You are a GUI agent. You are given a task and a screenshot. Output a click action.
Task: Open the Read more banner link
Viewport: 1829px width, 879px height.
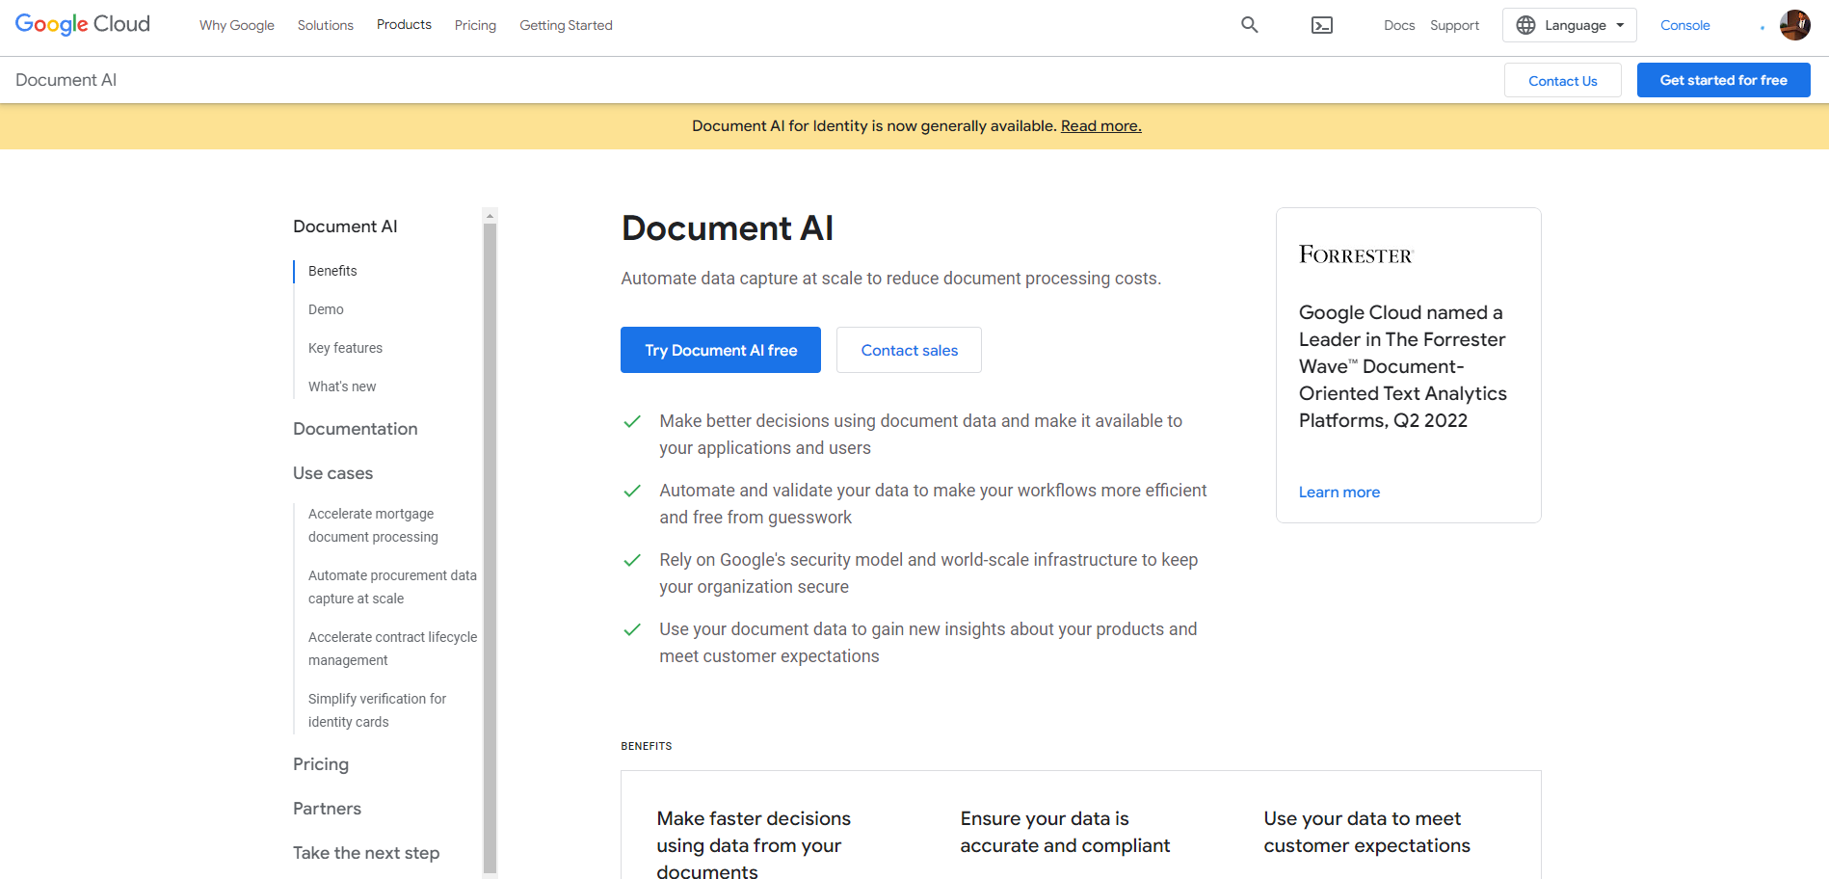point(1100,126)
